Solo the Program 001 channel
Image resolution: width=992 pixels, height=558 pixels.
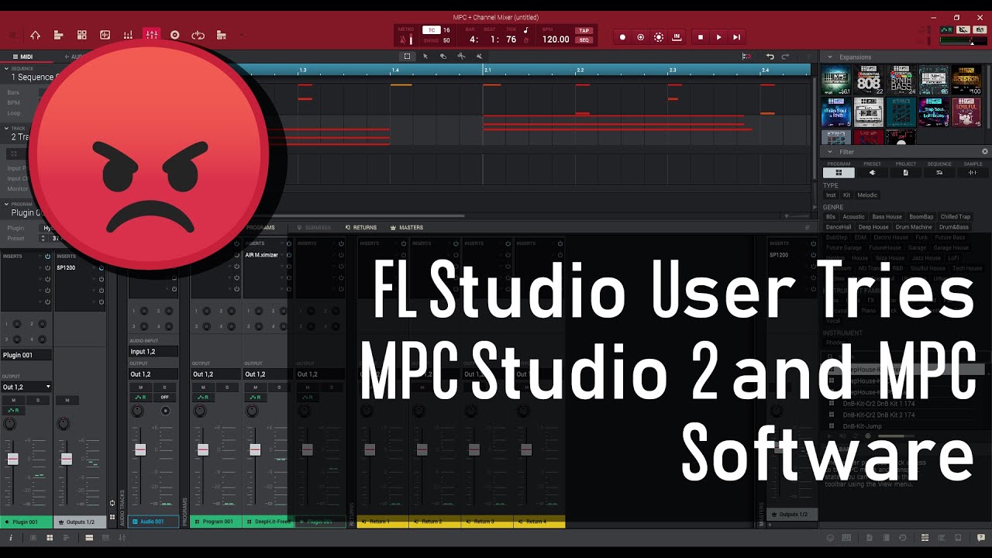[x=227, y=387]
